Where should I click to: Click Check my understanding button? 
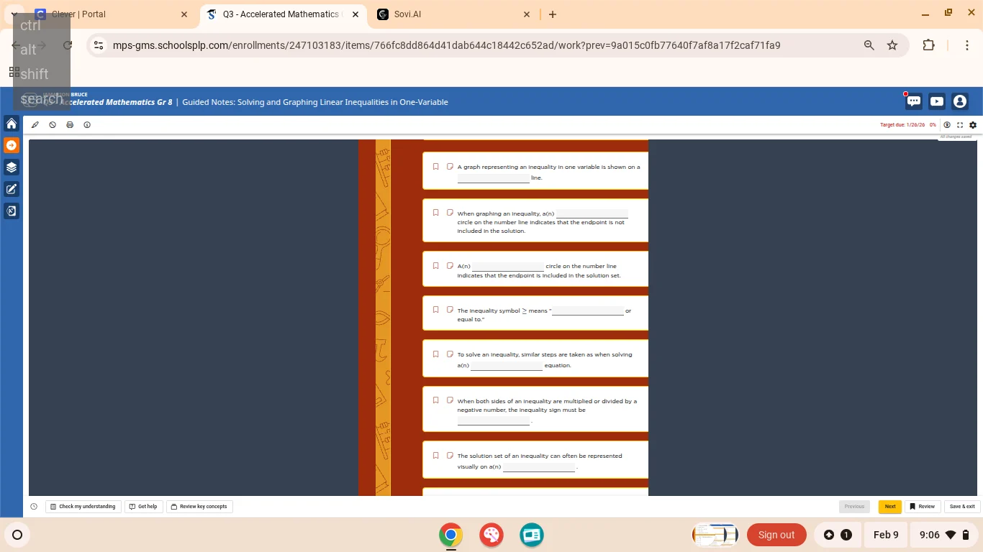click(83, 507)
